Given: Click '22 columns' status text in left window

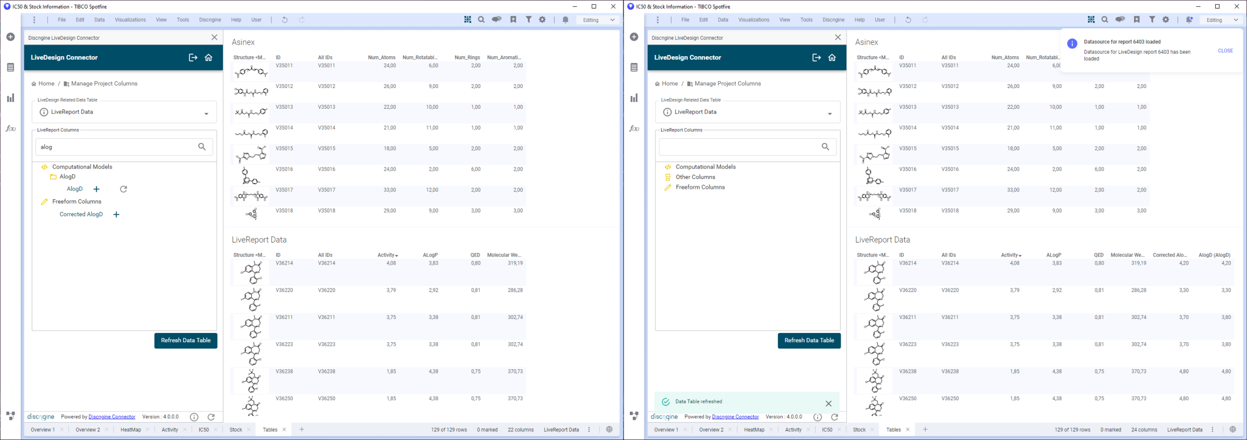Looking at the screenshot, I should [521, 430].
